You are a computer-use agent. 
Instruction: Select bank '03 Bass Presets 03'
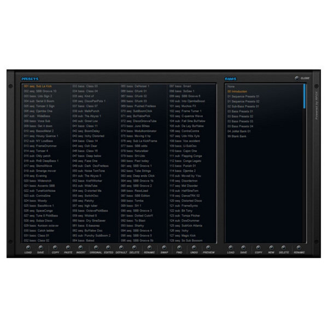click(240, 121)
